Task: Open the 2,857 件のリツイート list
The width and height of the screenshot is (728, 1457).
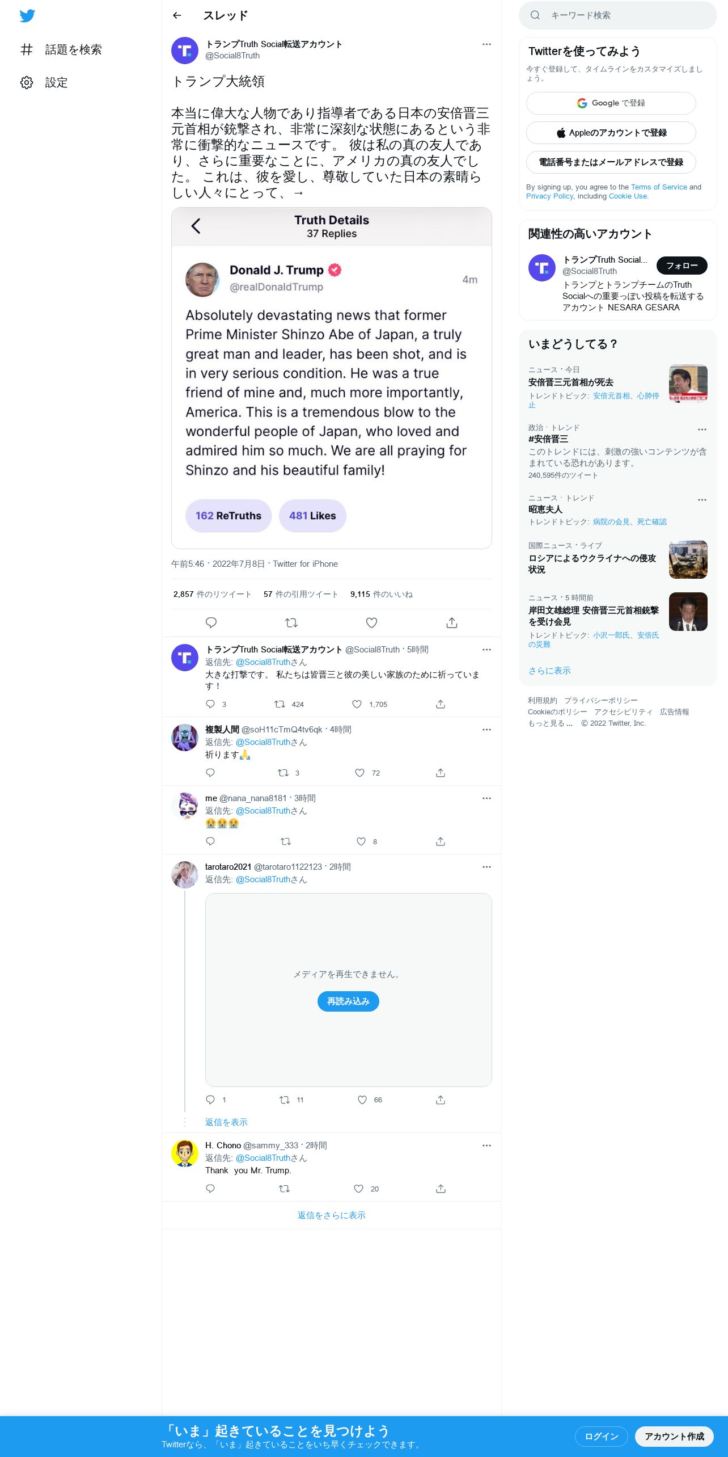Action: point(212,594)
